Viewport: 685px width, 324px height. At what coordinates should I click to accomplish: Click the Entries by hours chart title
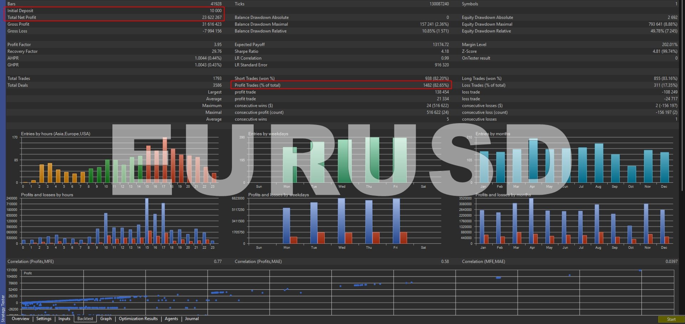tap(56, 134)
